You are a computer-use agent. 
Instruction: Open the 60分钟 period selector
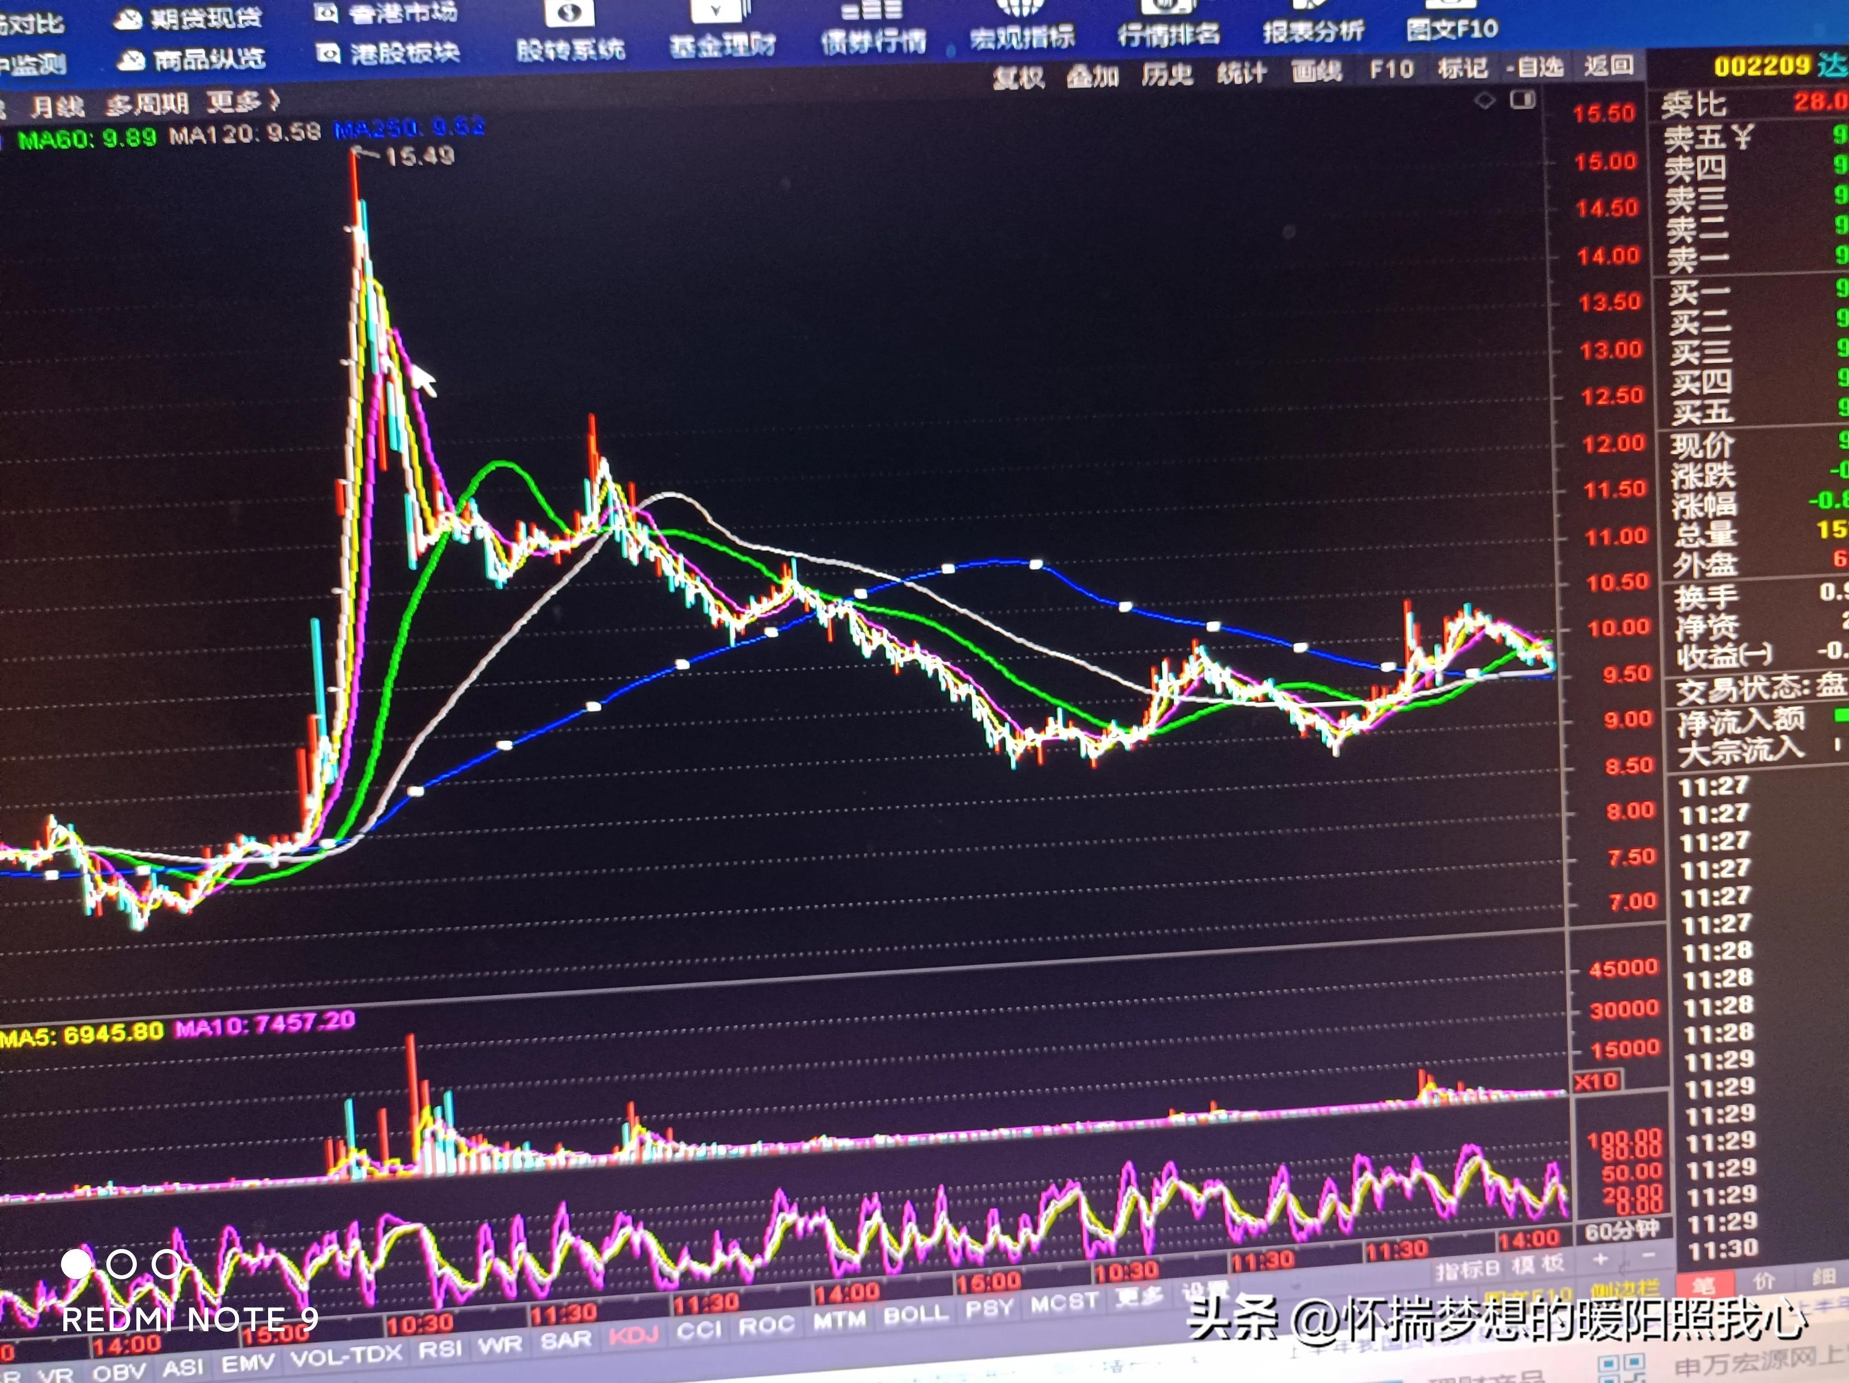(1622, 1231)
